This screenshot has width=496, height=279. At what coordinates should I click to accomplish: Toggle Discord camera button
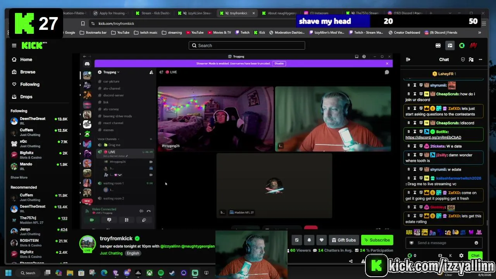(92, 220)
